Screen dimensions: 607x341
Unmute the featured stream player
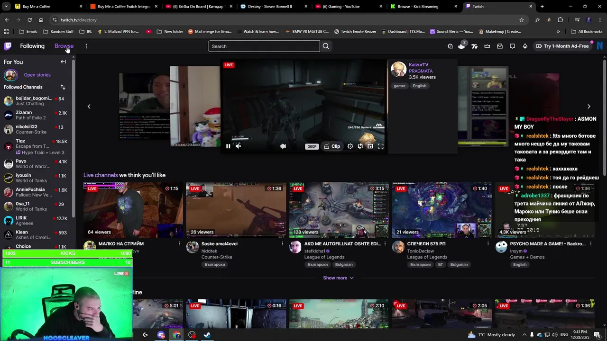click(x=239, y=146)
